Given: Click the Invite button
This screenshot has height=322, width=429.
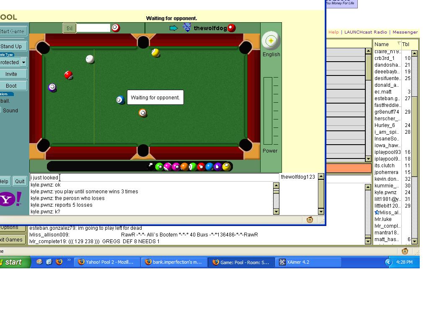Looking at the screenshot, I should tap(13, 74).
